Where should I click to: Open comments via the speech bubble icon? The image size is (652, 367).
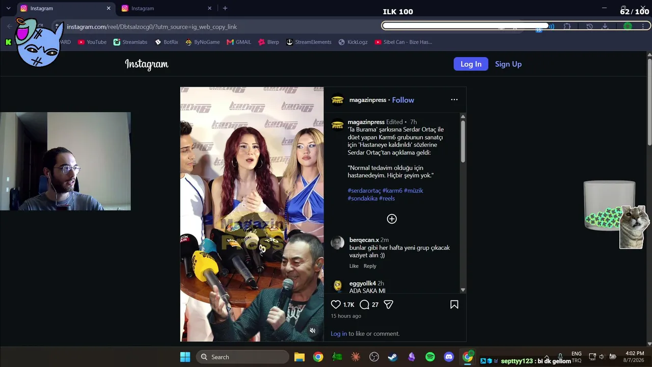(x=364, y=304)
